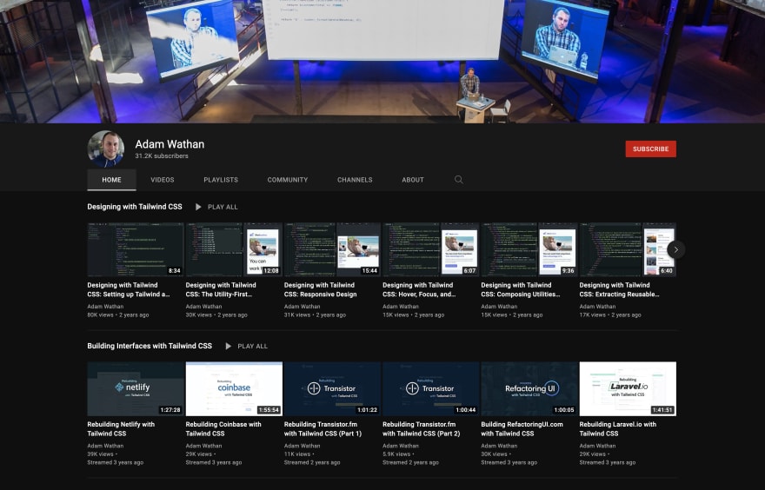Open the 6:40 Extracting Reusable thumbnail
765x490 pixels.
(x=628, y=249)
